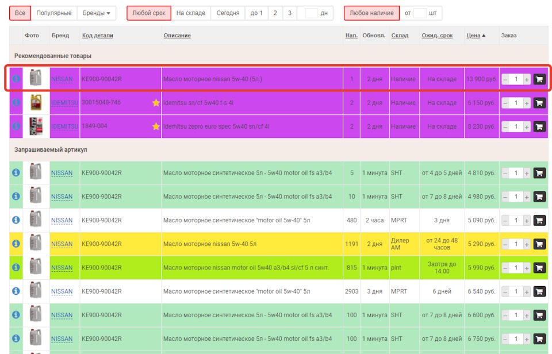
Task: Decrease quantity for the 8 230 руб. Idemitsu
Action: [505, 126]
